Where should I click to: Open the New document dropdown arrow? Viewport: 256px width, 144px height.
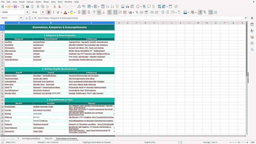(x=6, y=7)
